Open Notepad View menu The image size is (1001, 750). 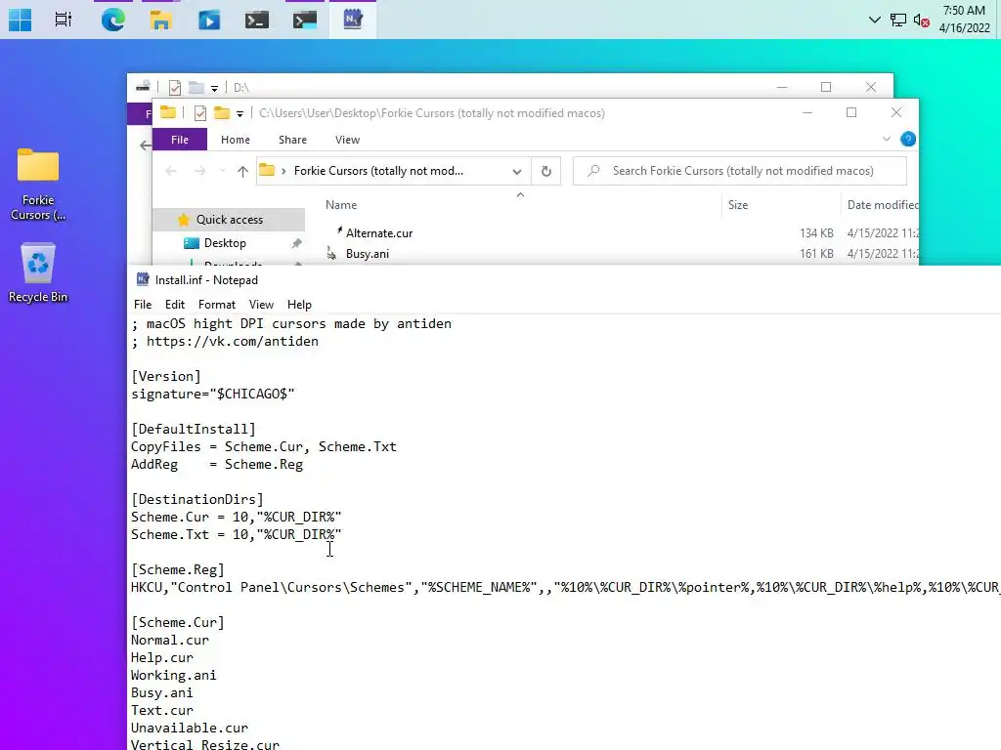[261, 305]
